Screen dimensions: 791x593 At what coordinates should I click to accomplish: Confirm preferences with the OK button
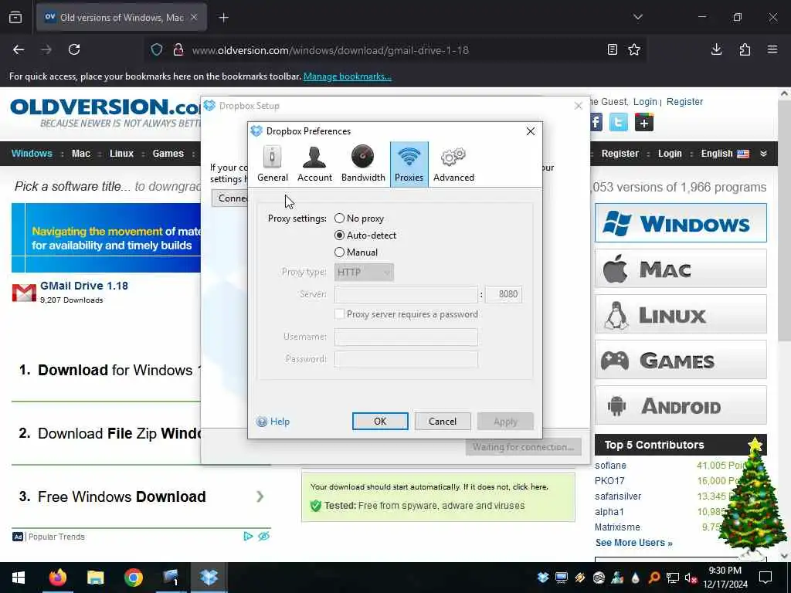coord(380,421)
